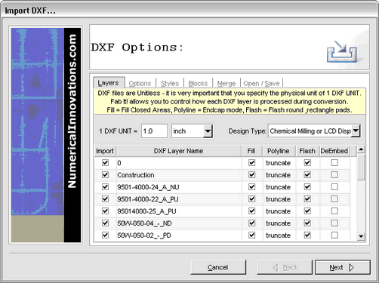Toggle Flash for 50W-050-04_-_ND
Screen dimensions: 379x283
point(307,223)
